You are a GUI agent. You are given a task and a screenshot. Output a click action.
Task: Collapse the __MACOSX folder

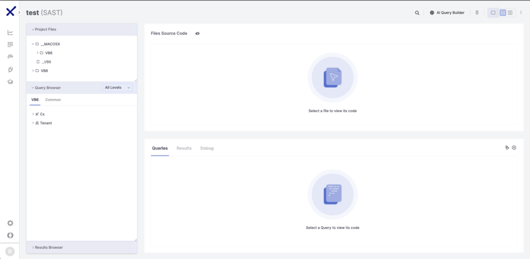[x=33, y=44]
